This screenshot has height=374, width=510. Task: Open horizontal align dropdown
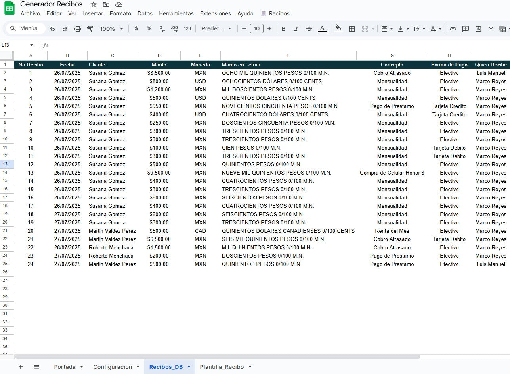pyautogui.click(x=387, y=29)
